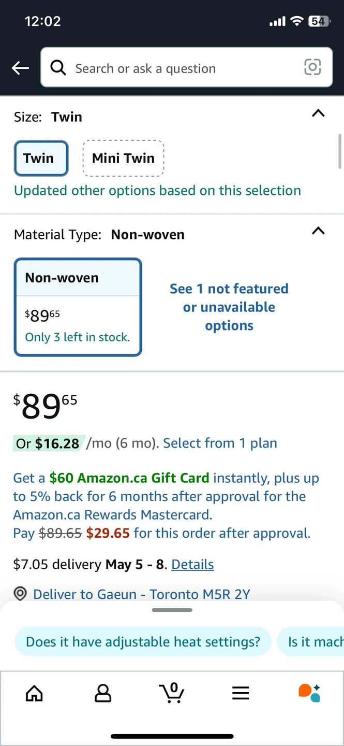Open the Rufus AI assistant icon
Screen dimensions: 344x746
[x=309, y=693]
